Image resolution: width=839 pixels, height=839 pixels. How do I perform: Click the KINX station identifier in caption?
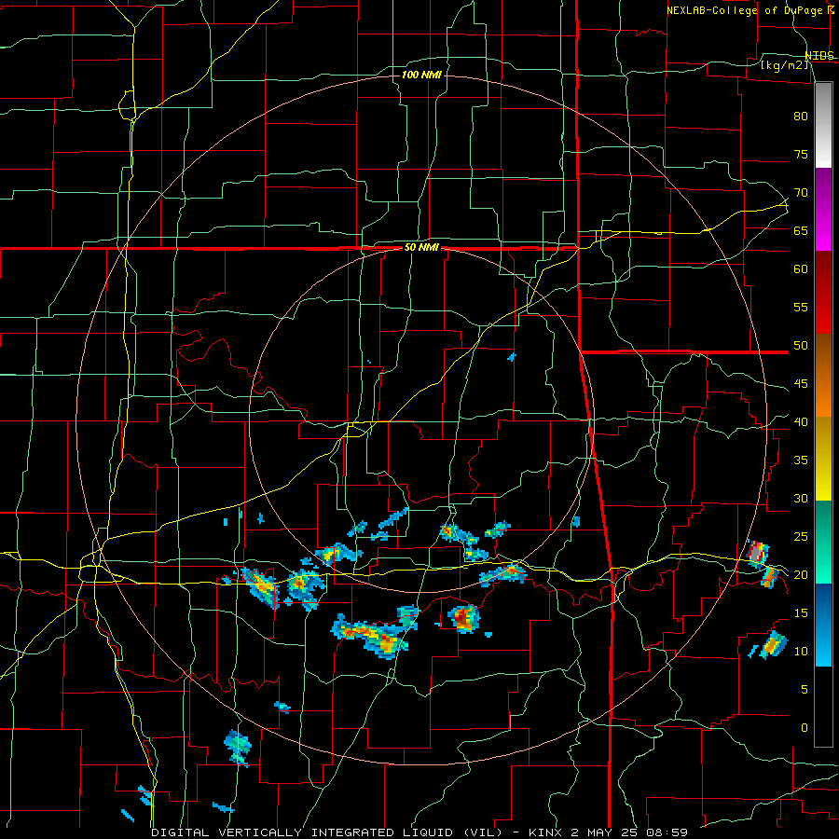point(544,832)
